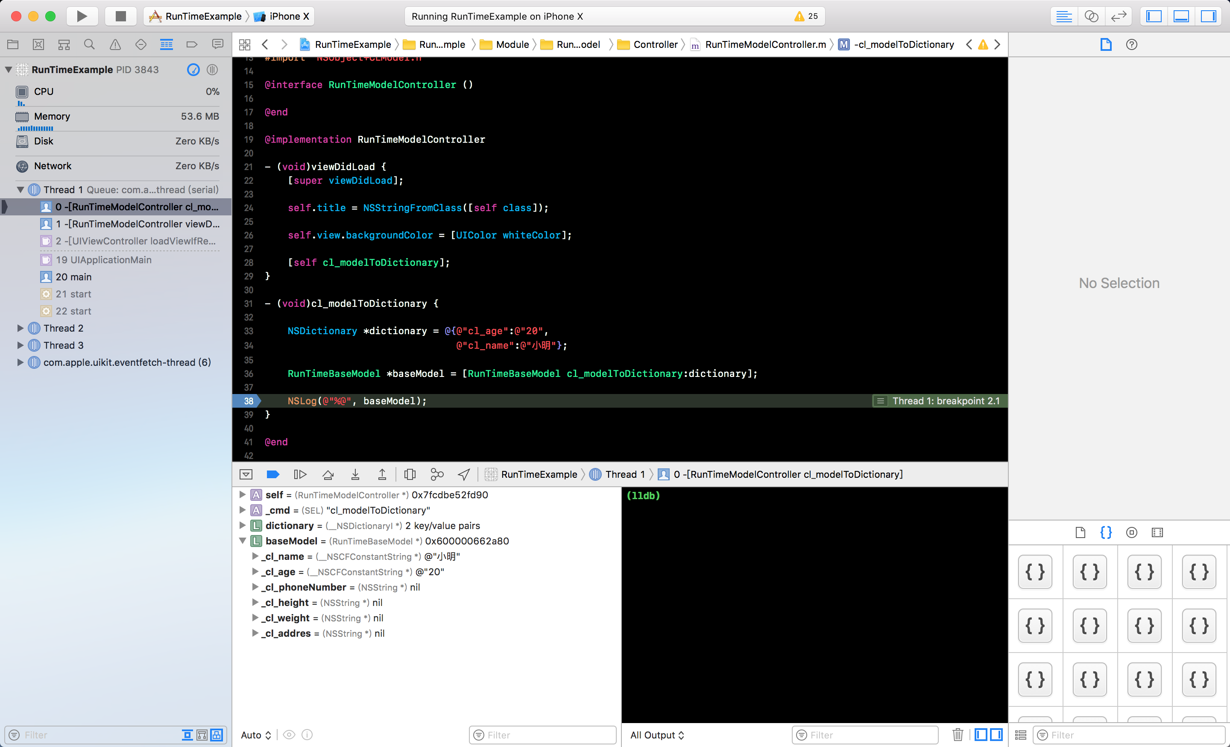
Task: Expand the Thread 2 disclosure triangle
Action: point(20,328)
